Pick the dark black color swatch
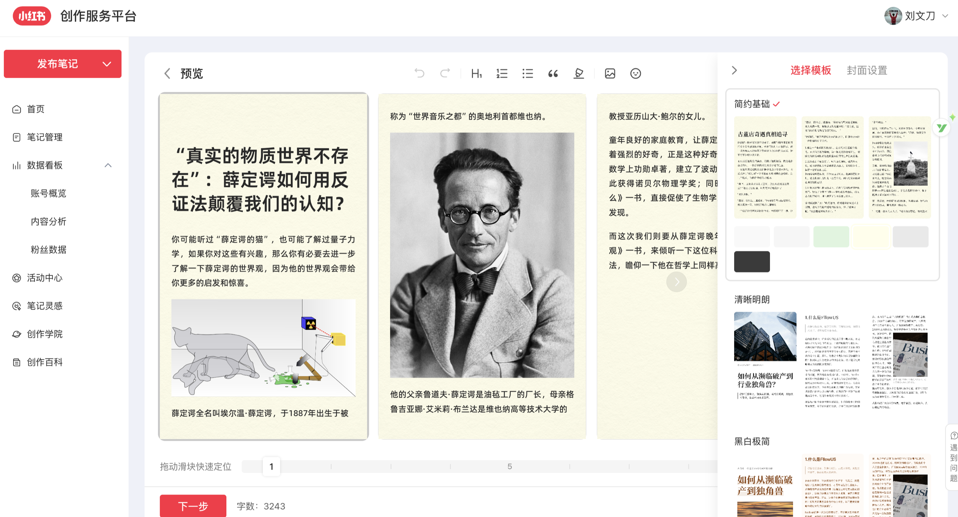This screenshot has height=517, width=958. [x=752, y=262]
